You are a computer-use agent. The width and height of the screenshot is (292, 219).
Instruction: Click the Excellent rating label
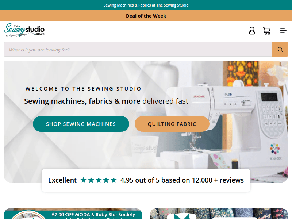pos(62,180)
